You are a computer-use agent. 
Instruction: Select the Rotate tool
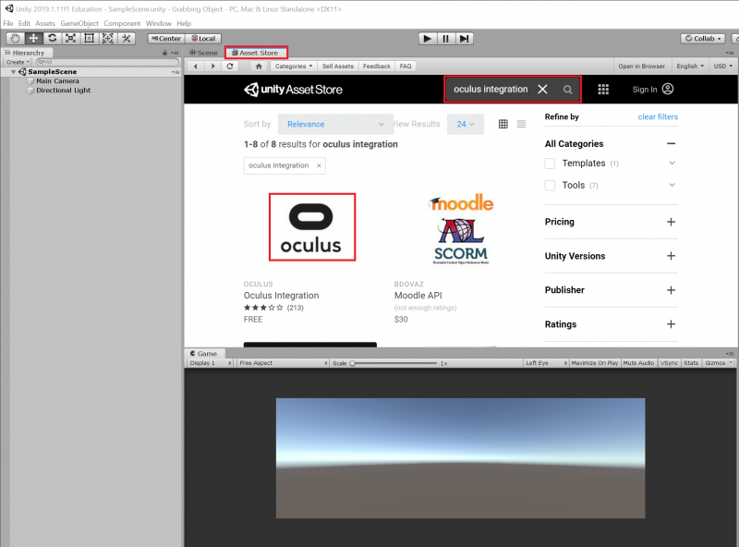pos(53,39)
